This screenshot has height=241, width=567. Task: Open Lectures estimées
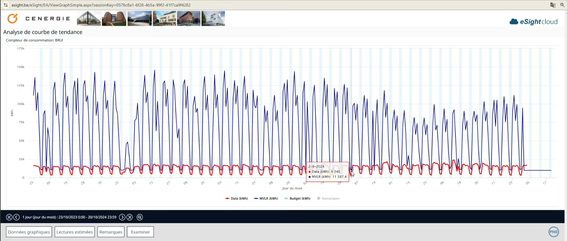point(75,232)
